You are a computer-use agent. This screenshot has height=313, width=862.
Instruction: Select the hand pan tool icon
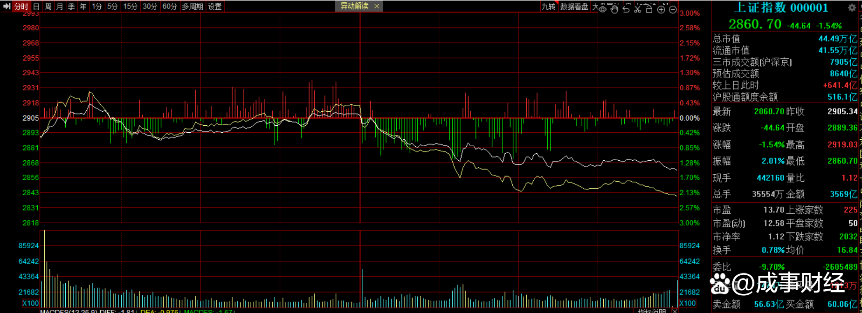pyautogui.click(x=614, y=9)
